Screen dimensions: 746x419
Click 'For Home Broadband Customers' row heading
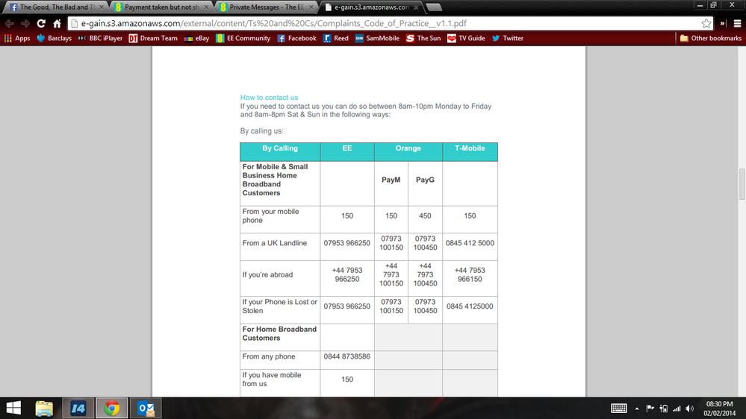279,333
